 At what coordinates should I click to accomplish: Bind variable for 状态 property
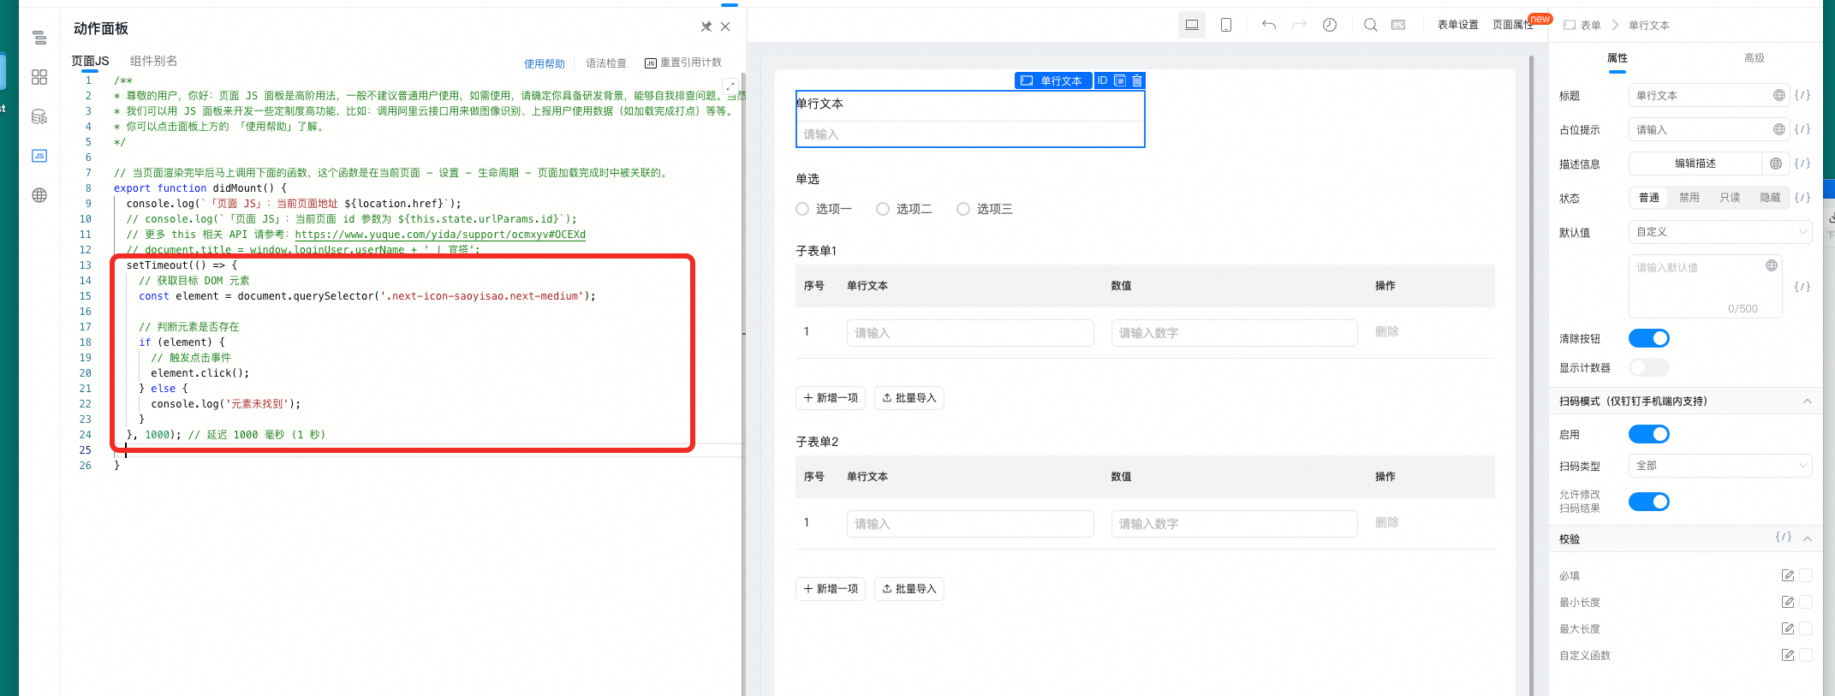[1802, 198]
